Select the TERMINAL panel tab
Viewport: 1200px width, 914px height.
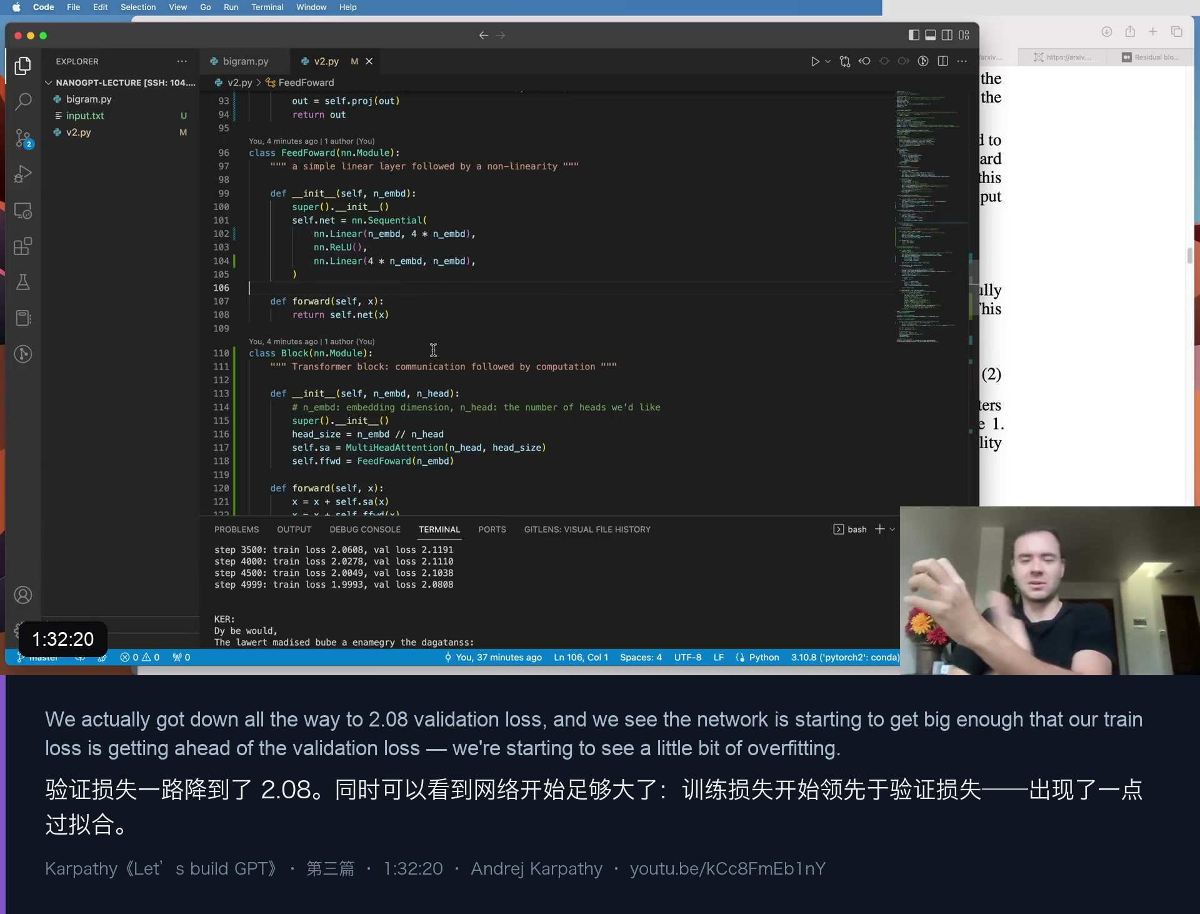[x=439, y=530]
